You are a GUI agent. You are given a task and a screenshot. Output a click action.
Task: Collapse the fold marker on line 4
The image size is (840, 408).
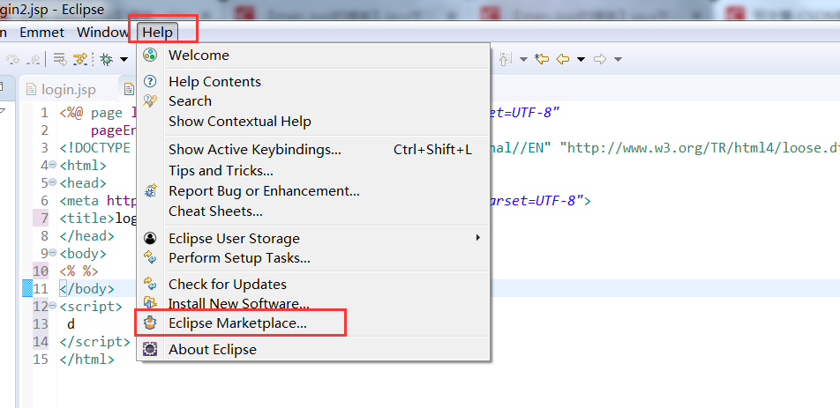(53, 165)
